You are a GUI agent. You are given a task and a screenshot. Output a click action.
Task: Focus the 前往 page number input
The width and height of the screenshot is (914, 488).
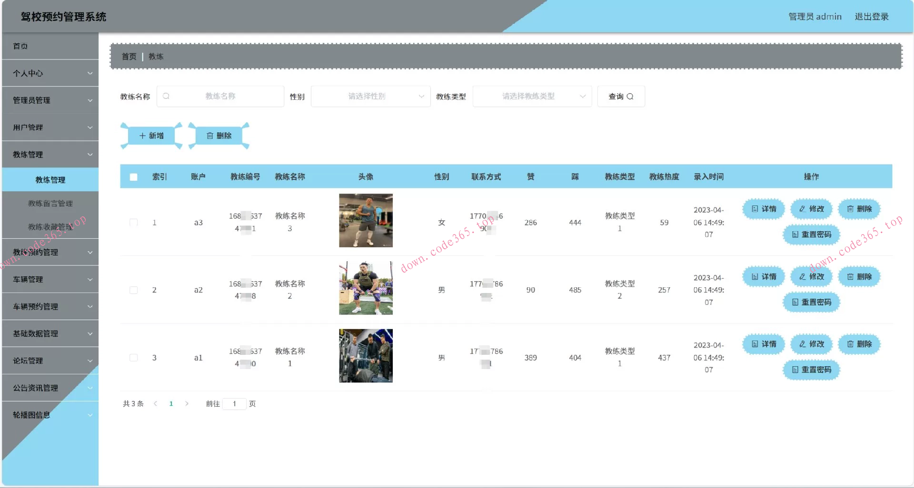click(234, 404)
